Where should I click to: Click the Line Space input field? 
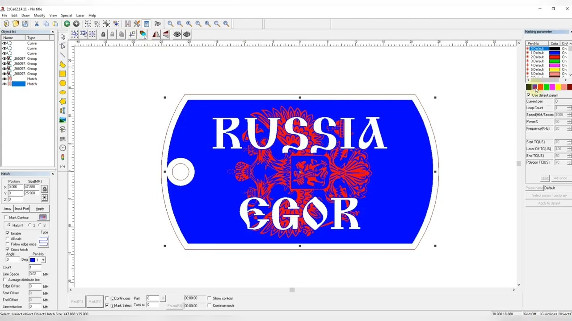point(34,274)
